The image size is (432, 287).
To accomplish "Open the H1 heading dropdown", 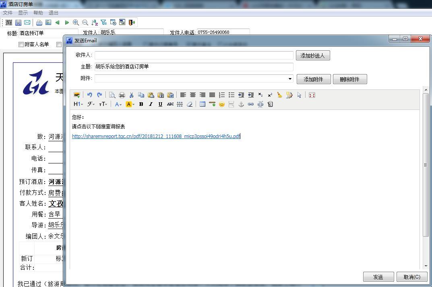I will (x=78, y=104).
